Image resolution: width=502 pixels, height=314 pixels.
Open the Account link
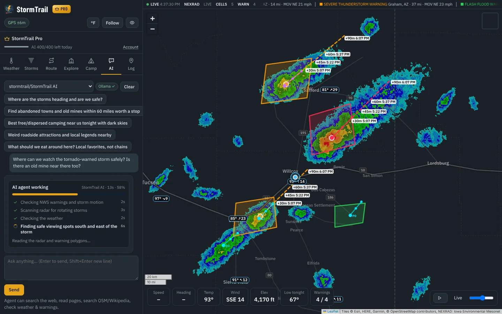point(131,47)
